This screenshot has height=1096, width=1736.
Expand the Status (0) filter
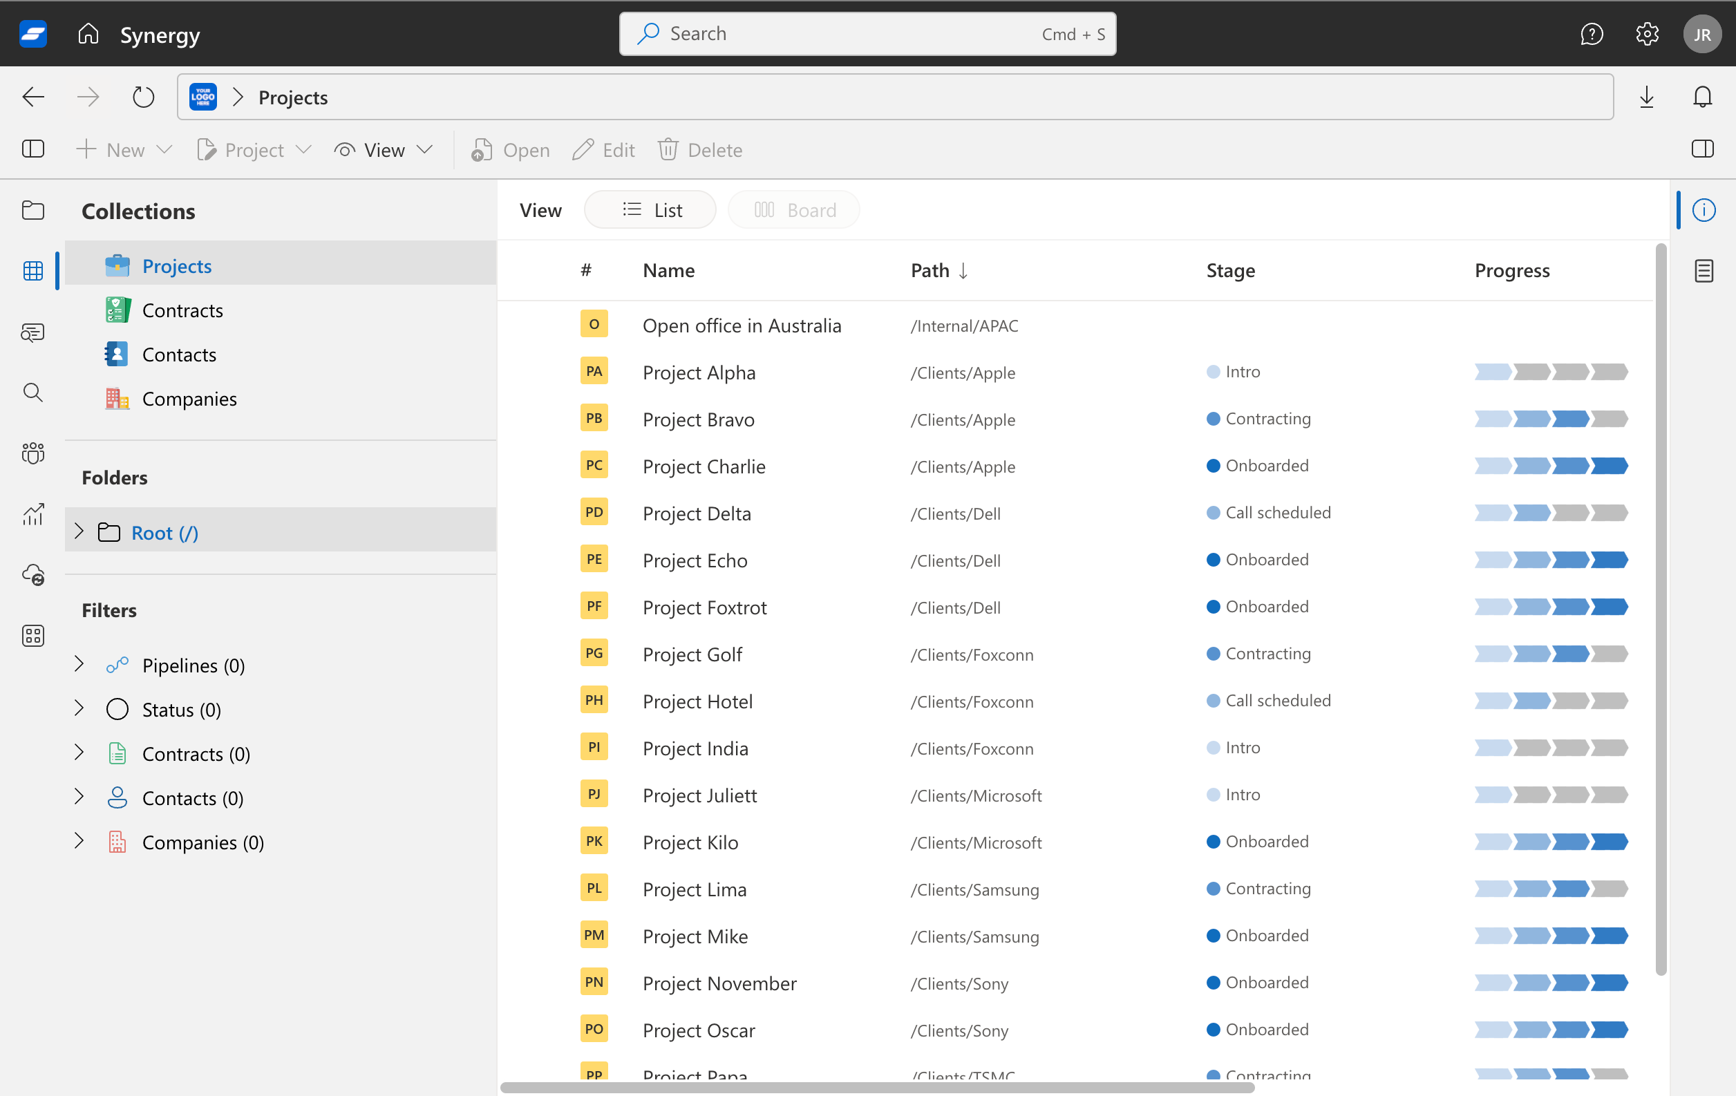[79, 709]
